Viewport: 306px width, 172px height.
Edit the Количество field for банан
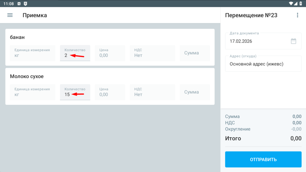(x=75, y=53)
